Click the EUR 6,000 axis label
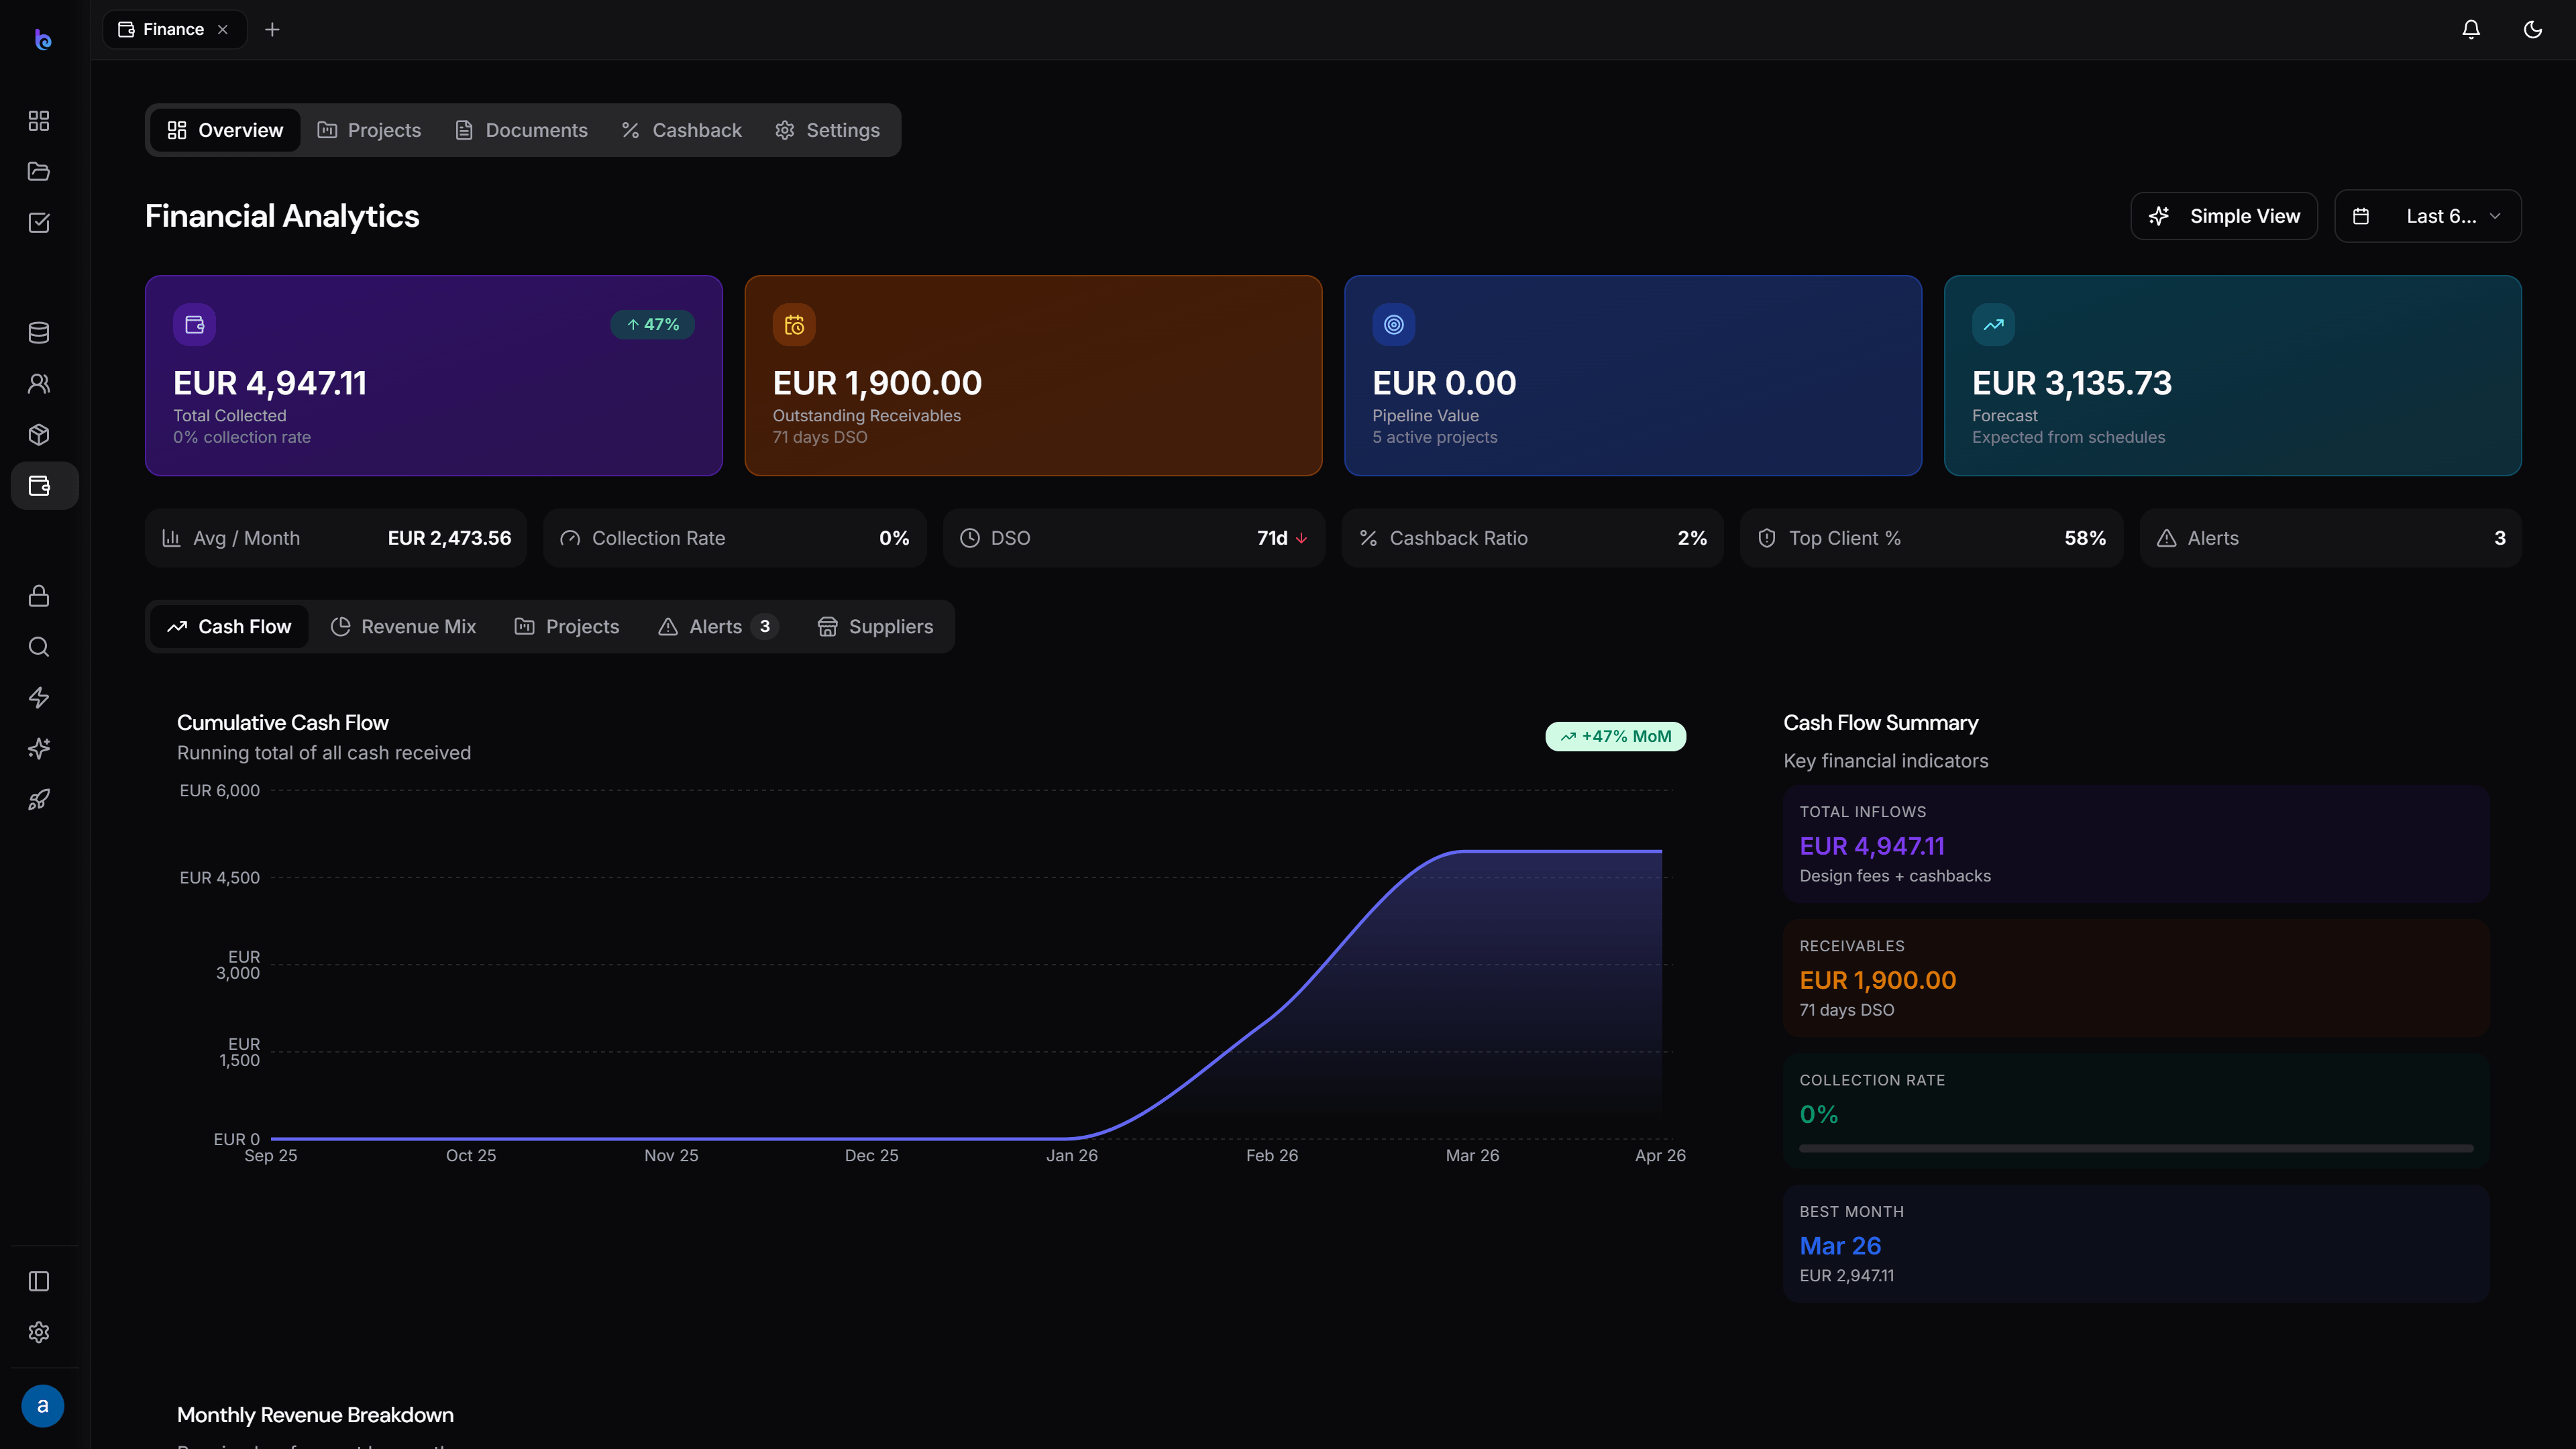The width and height of the screenshot is (2576, 1449). (219, 791)
